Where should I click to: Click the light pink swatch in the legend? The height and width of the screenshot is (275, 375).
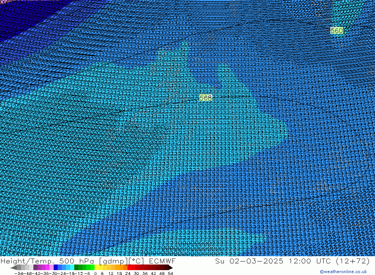pyautogui.click(x=51, y=267)
